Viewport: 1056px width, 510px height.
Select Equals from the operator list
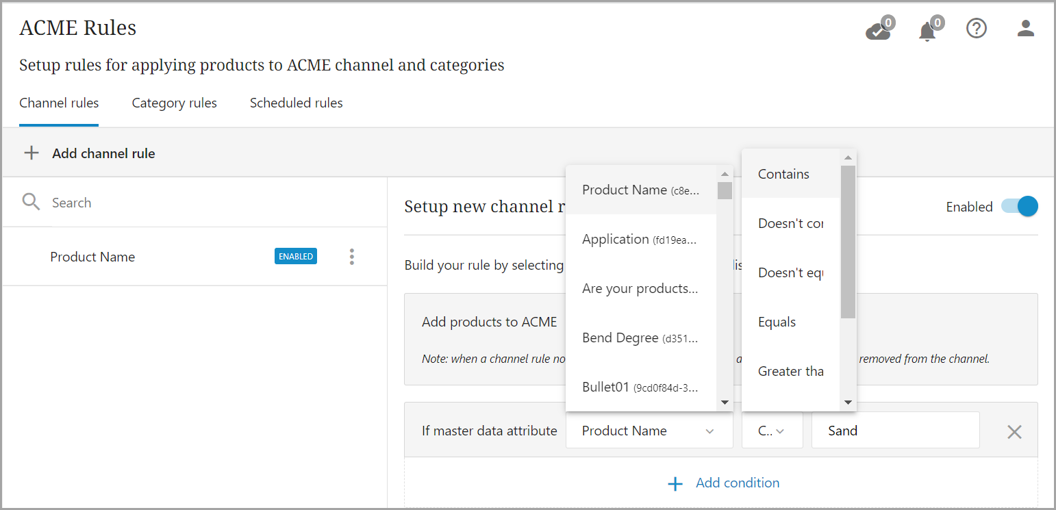(x=777, y=322)
